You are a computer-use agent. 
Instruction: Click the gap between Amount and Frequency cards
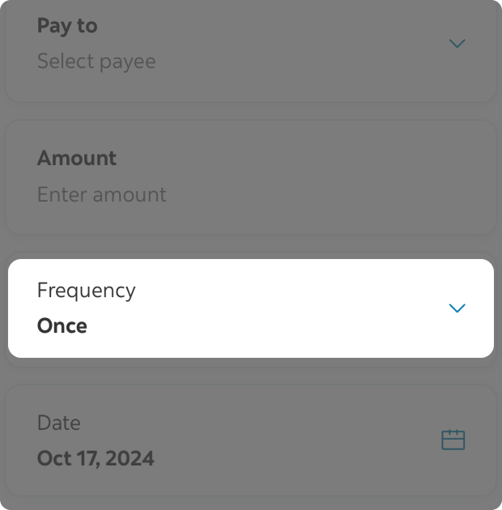coord(251,247)
